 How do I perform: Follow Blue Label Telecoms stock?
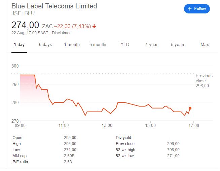tap(197, 9)
